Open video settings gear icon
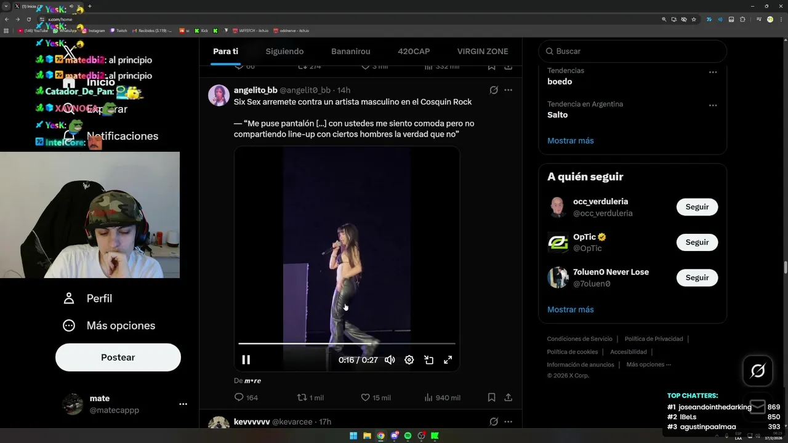Image resolution: width=788 pixels, height=443 pixels. (x=409, y=360)
